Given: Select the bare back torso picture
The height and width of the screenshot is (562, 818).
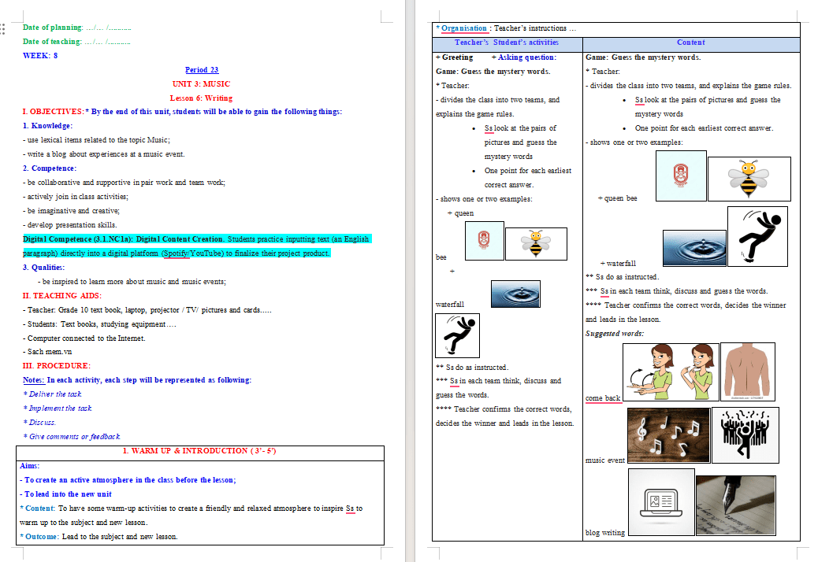Looking at the screenshot, I should tap(748, 372).
